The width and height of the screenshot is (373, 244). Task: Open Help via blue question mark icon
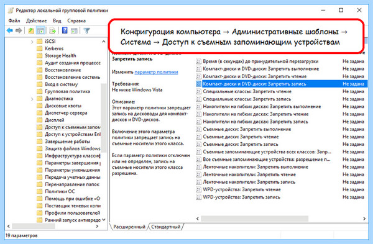(65, 30)
